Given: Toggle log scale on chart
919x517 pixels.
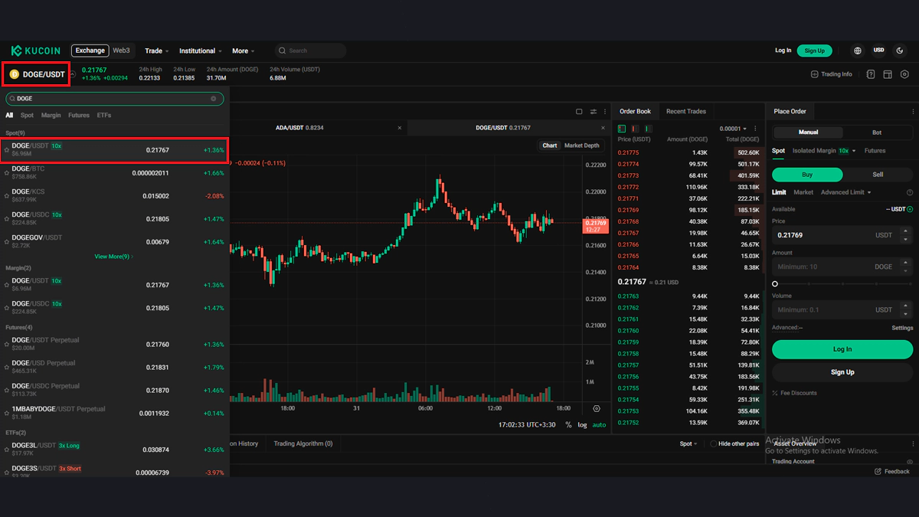Looking at the screenshot, I should click(582, 424).
